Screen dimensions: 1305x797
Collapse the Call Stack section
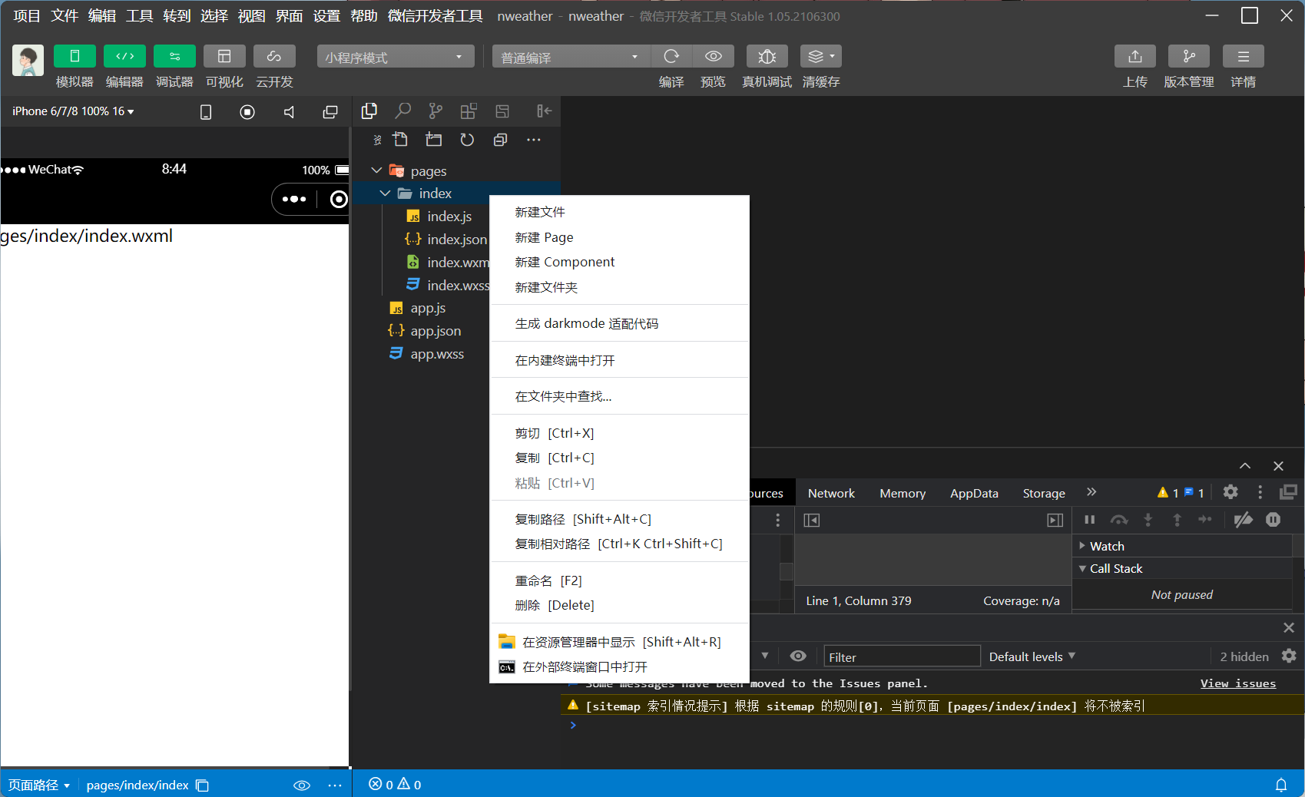1082,568
